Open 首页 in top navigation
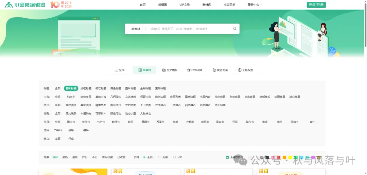This screenshot has height=175, width=367. (x=143, y=5)
